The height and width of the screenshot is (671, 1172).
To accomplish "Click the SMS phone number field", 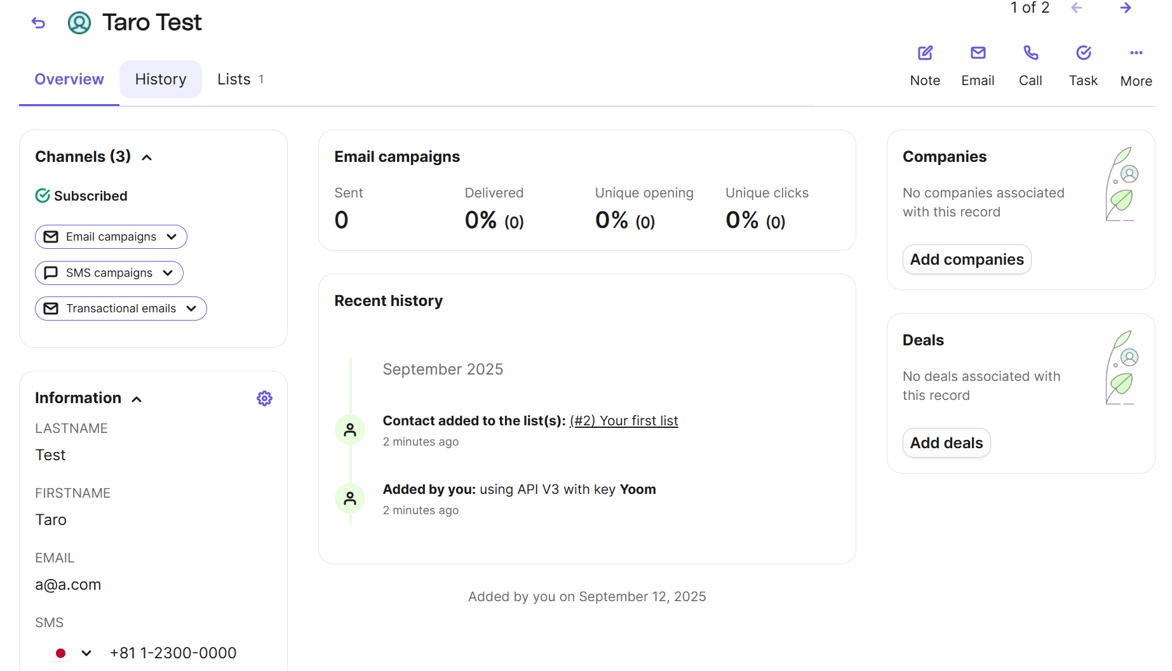I will (x=173, y=653).
